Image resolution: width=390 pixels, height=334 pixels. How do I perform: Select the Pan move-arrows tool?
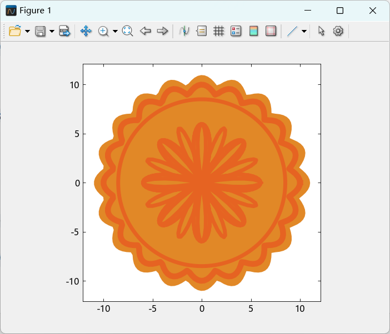point(86,31)
